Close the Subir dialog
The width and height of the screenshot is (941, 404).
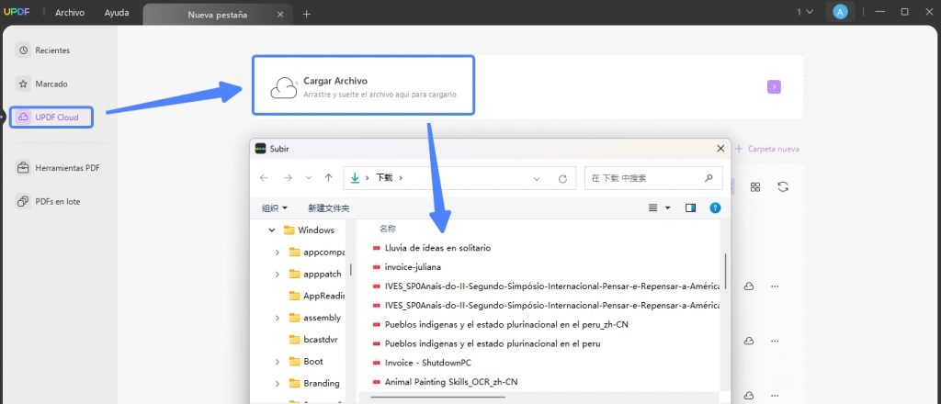(x=720, y=149)
